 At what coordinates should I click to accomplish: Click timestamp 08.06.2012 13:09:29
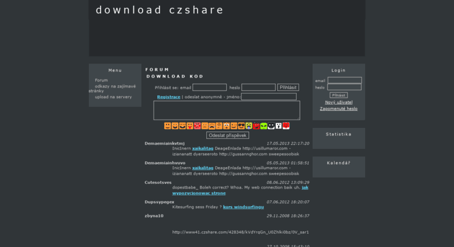288,183
